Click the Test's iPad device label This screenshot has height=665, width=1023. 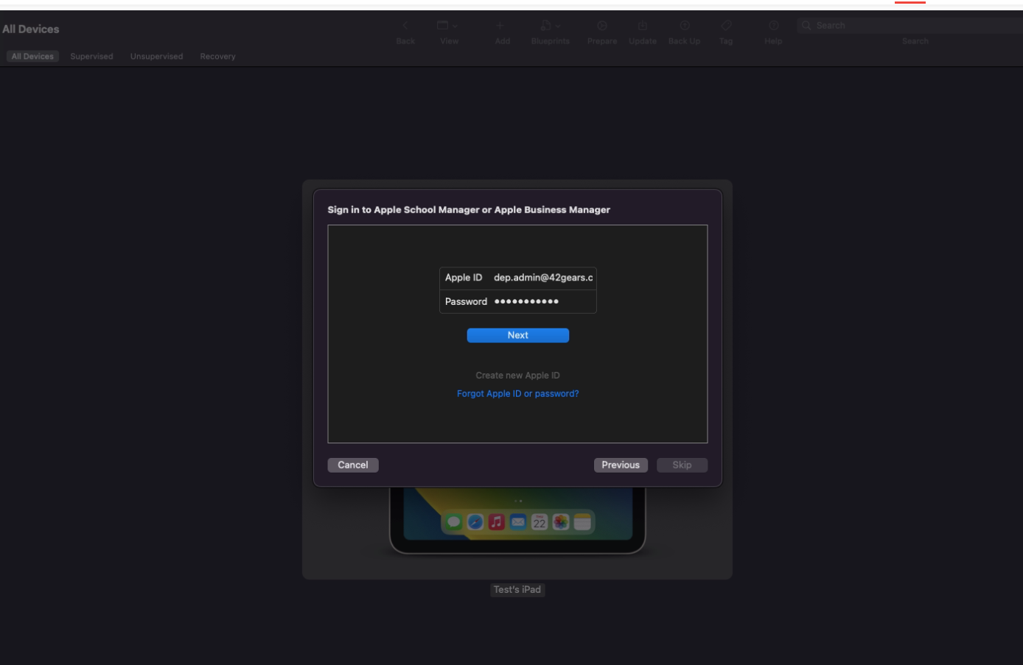[x=517, y=590]
